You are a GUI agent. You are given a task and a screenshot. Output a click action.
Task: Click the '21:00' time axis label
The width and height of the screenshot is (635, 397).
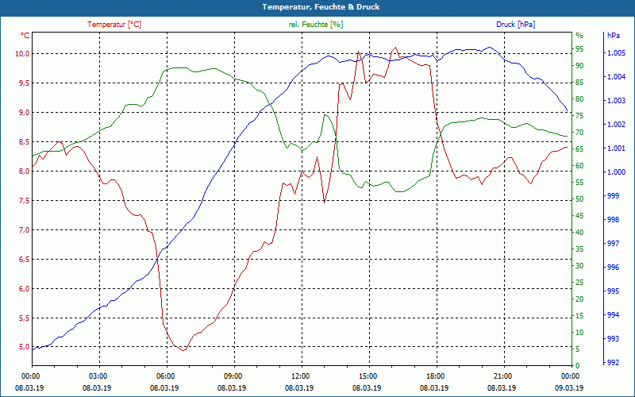[502, 376]
